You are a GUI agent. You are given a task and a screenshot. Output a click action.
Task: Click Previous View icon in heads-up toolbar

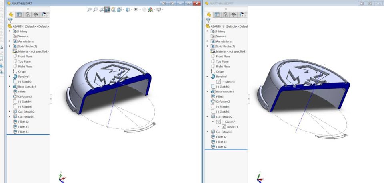click(101, 10)
